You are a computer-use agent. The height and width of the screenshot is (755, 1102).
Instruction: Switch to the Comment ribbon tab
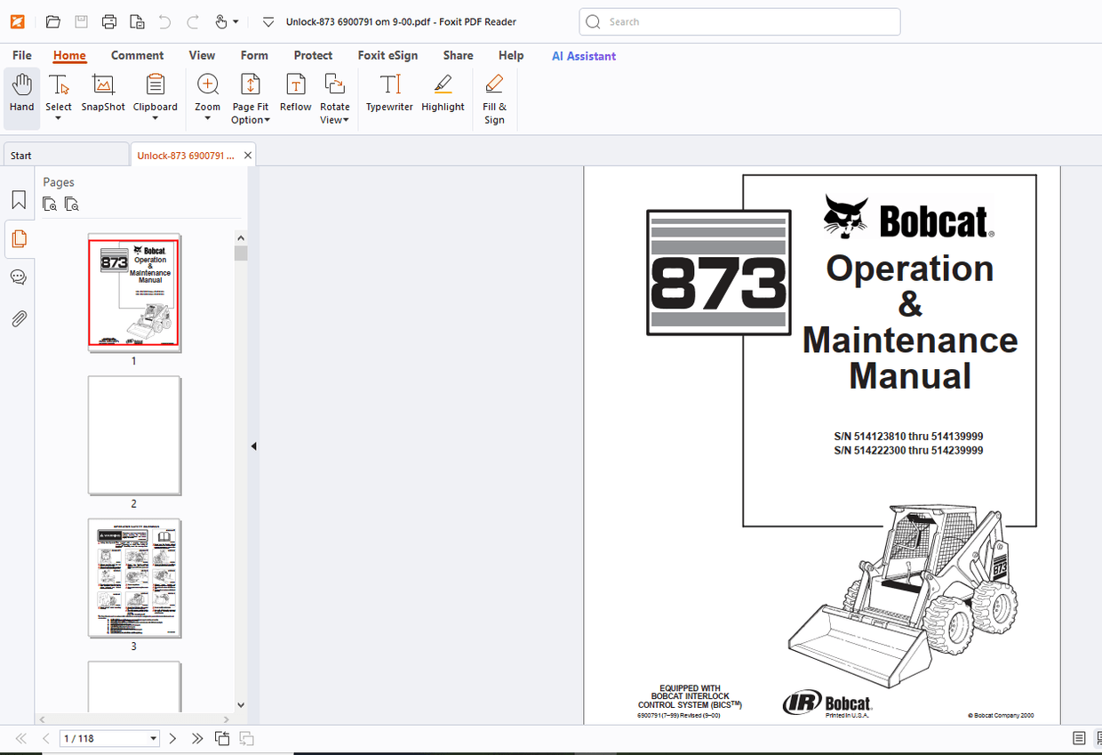click(137, 55)
